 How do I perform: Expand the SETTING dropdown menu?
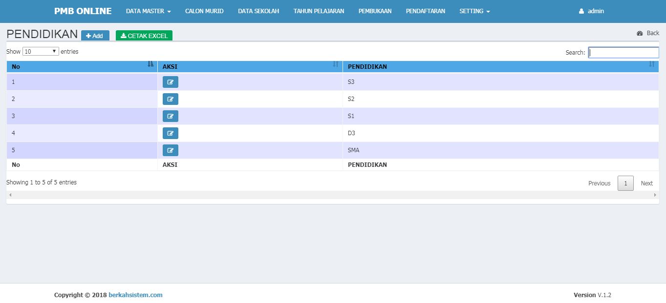[474, 11]
